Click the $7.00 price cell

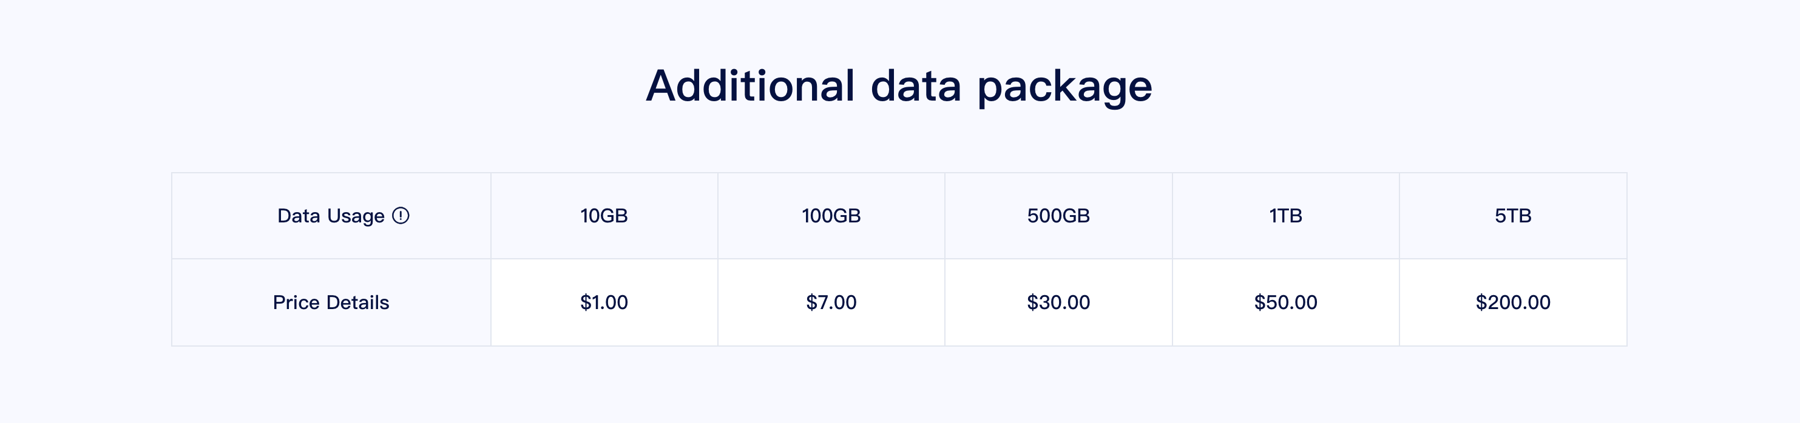point(831,302)
